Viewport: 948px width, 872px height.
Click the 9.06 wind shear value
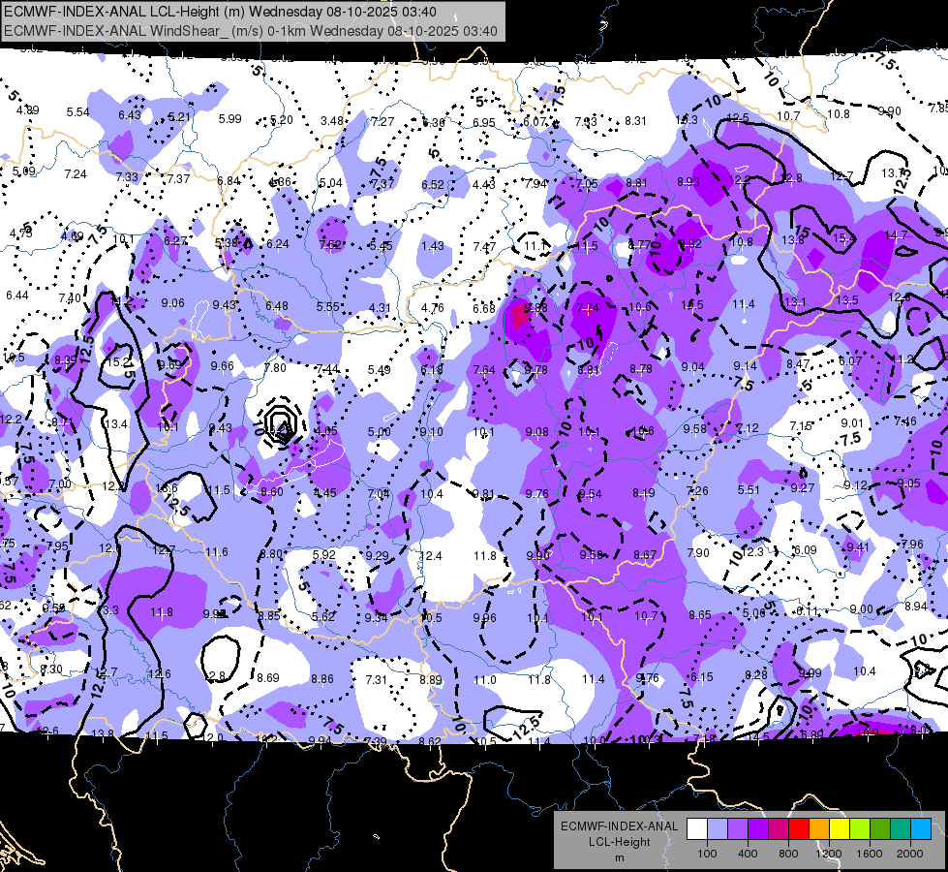coord(173,302)
